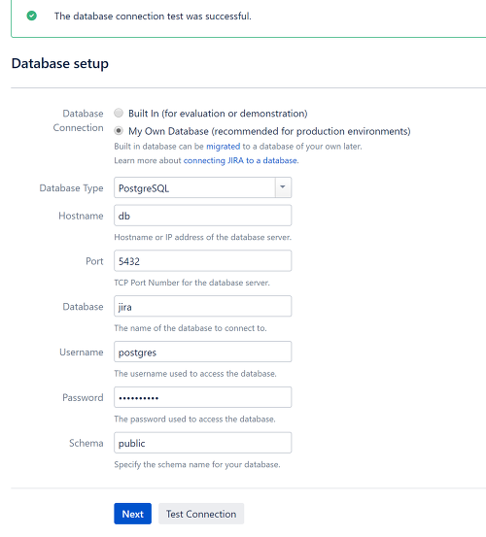Click into the Password field

pos(202,397)
